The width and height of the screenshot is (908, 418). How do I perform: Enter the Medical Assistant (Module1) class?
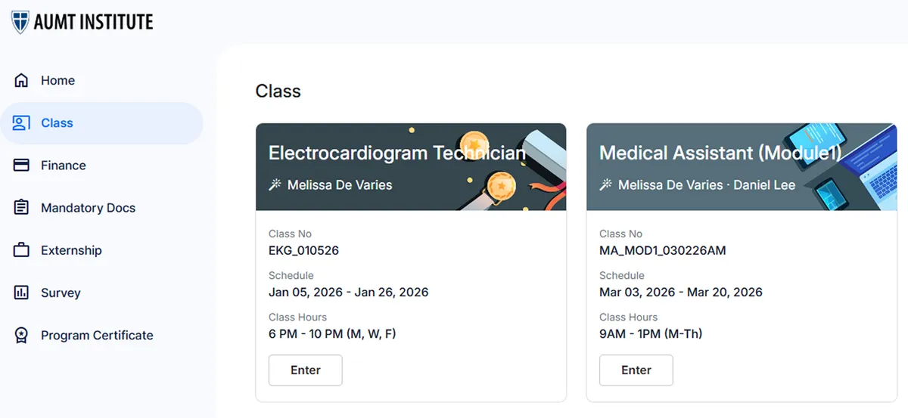[636, 370]
